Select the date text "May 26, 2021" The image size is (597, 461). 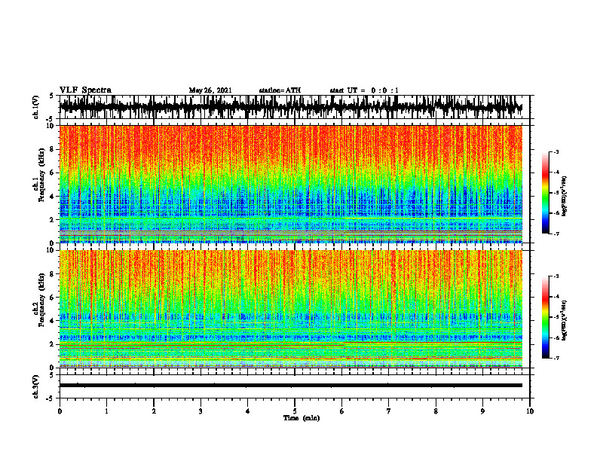click(210, 90)
